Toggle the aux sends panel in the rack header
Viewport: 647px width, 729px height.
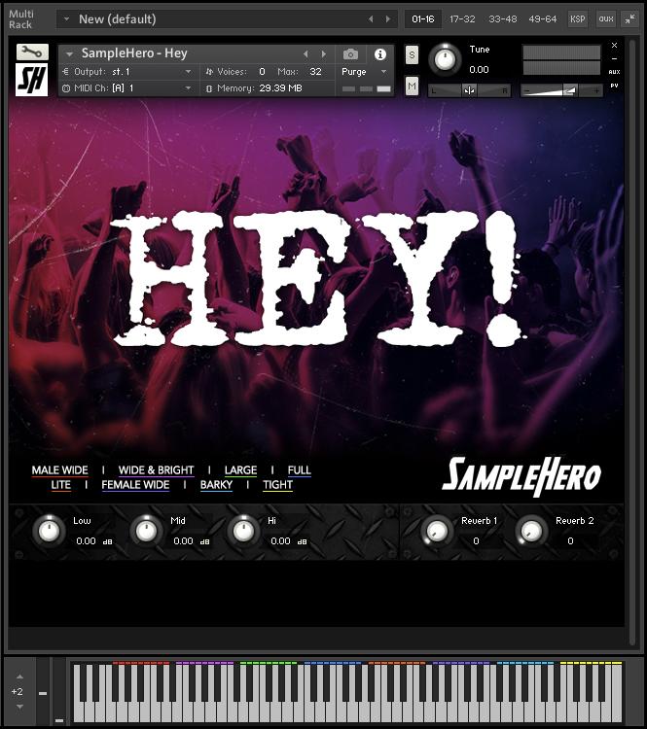click(606, 19)
